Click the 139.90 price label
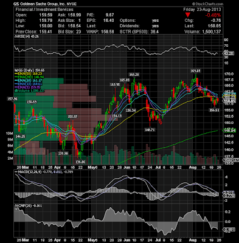This screenshot has height=243, width=239. coord(63,154)
